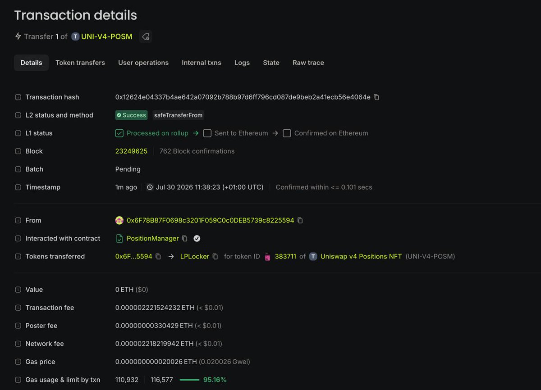Screen dimensions: 541x390
Task: Click the Processed on rollup checkbox
Action: (119, 133)
